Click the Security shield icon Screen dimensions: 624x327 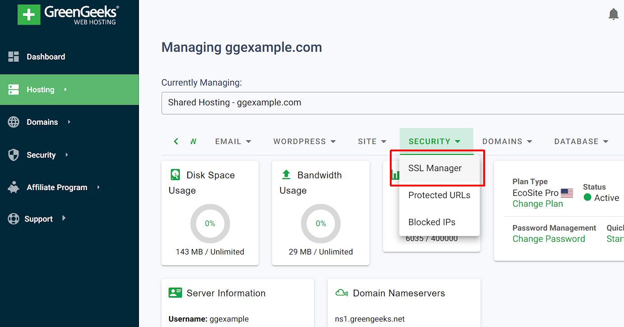(14, 155)
